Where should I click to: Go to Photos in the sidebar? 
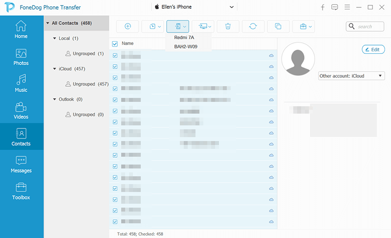click(x=21, y=57)
